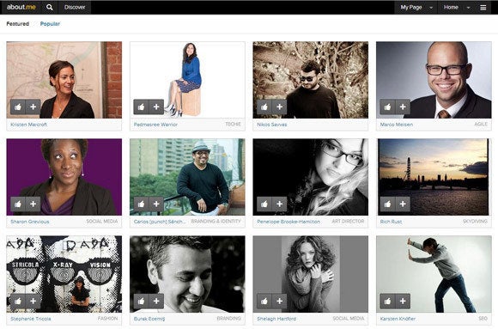
Task: Like Stephanie Tricola's profile card
Action: (18, 301)
